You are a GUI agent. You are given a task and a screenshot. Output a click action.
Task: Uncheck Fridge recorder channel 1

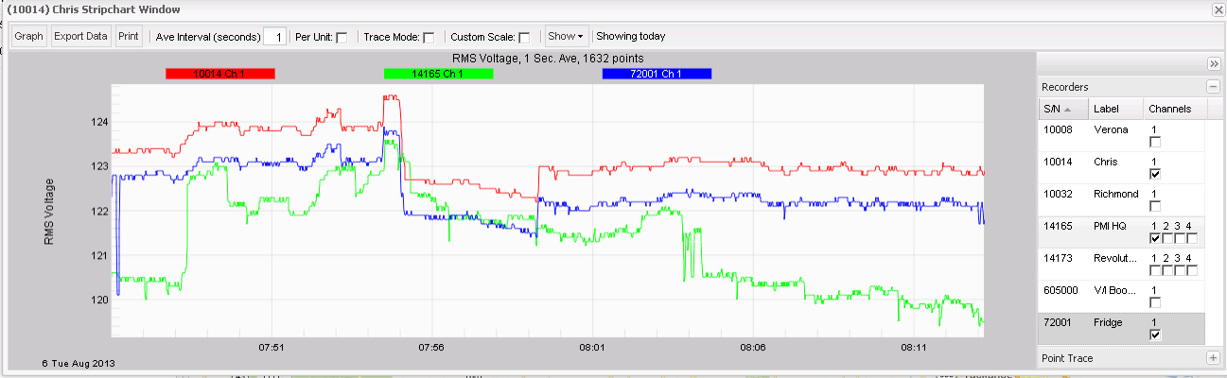pos(1154,335)
